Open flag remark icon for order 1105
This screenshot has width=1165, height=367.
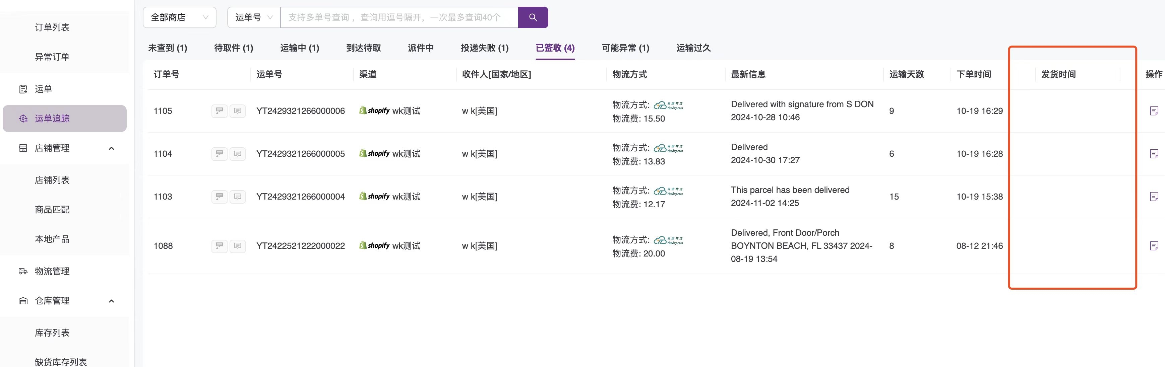coord(219,111)
